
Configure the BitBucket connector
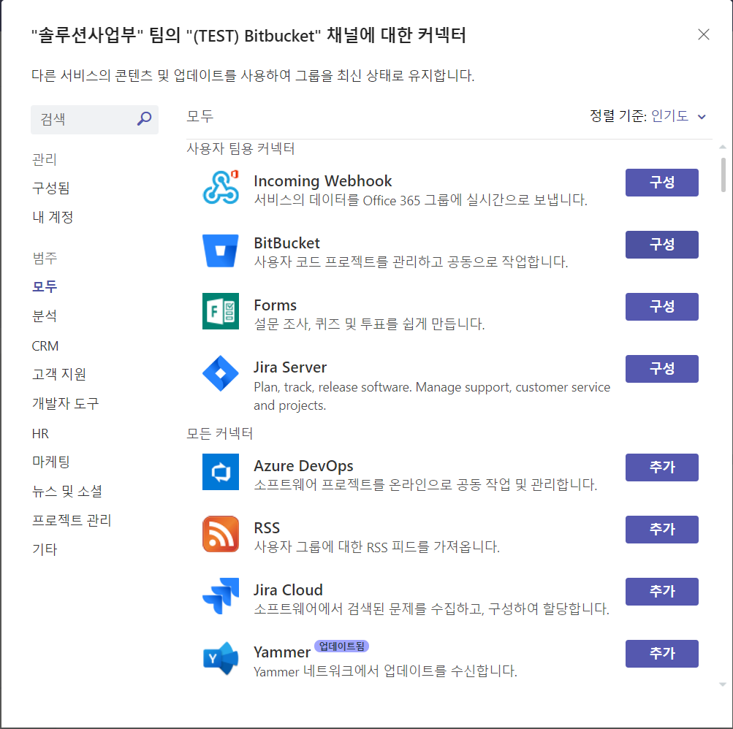click(661, 245)
